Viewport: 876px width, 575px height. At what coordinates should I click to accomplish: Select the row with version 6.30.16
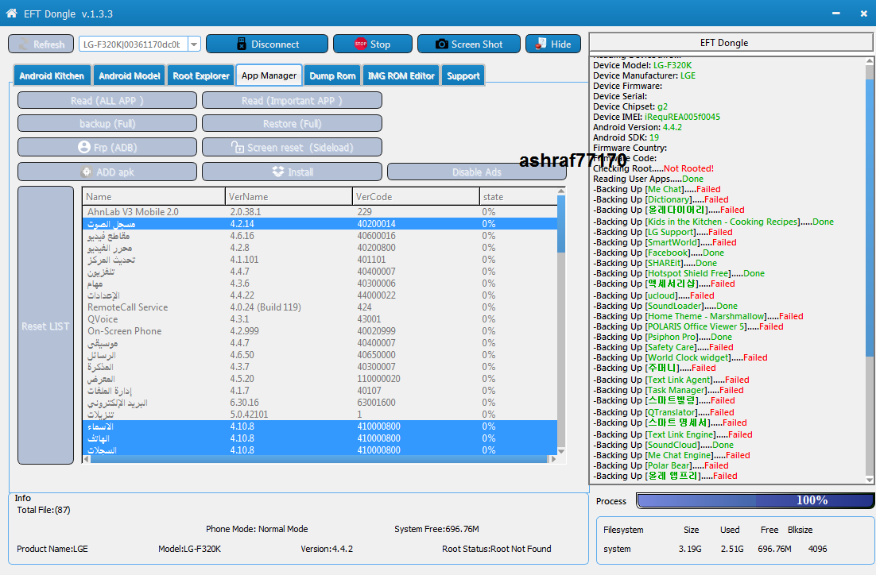point(320,403)
